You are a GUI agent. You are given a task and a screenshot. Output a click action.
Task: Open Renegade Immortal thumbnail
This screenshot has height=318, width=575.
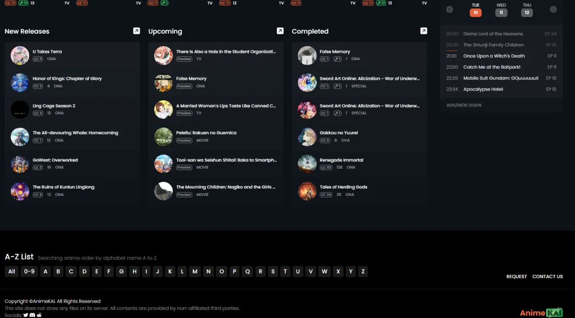(307, 164)
